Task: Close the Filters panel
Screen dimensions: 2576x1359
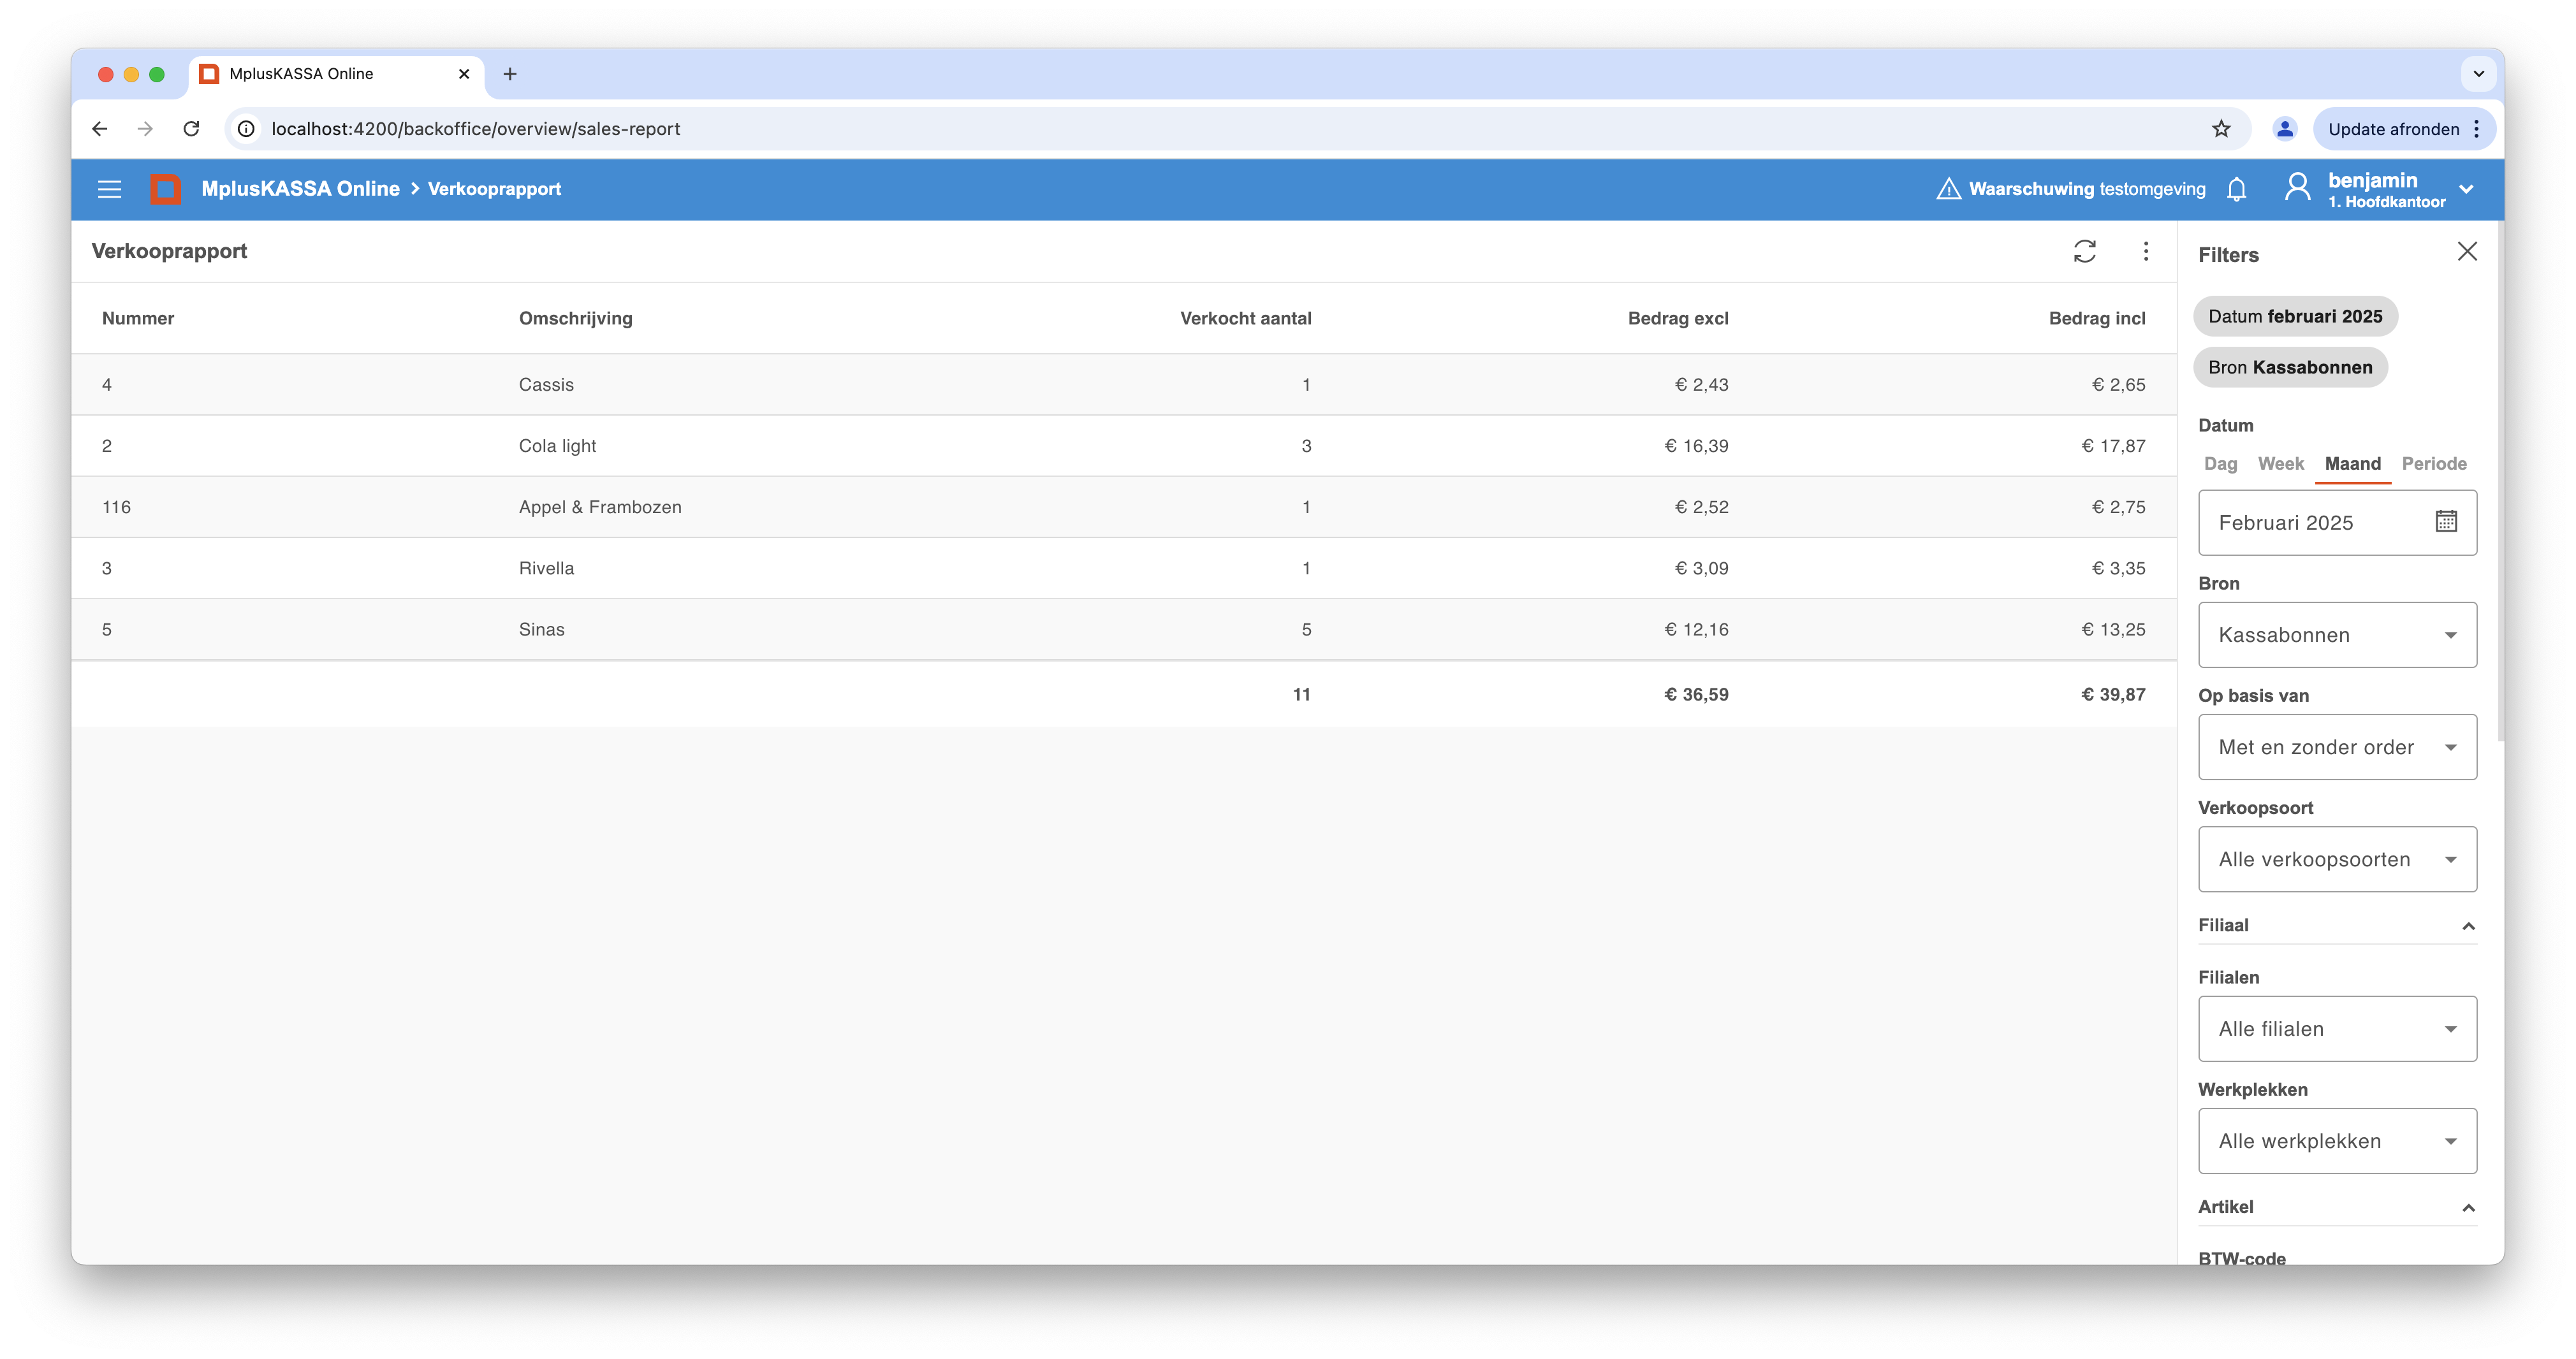Action: (2467, 251)
